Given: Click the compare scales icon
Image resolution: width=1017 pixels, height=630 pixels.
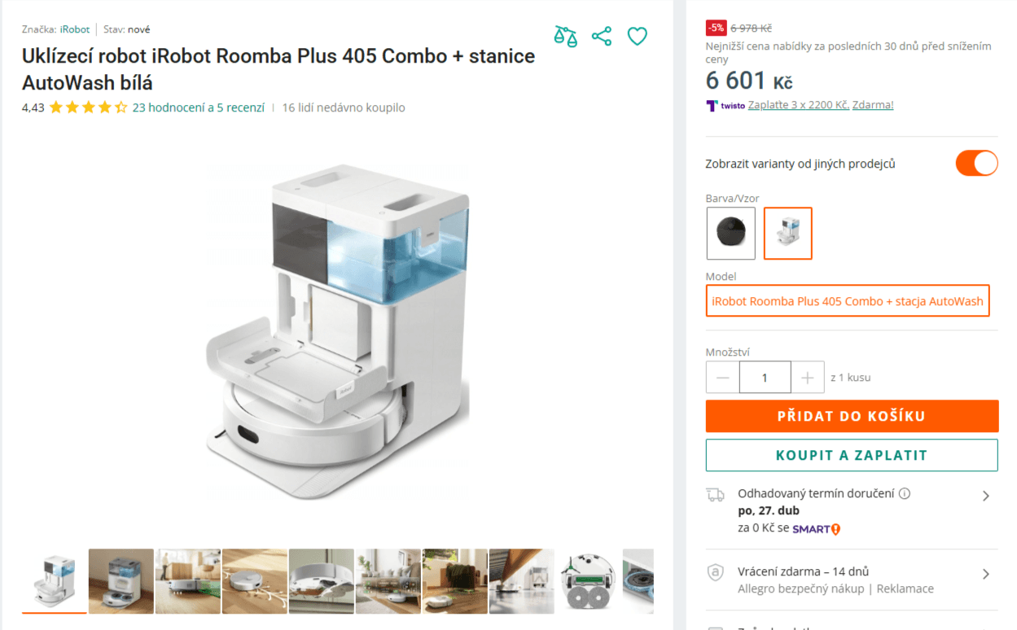Looking at the screenshot, I should coord(565,36).
